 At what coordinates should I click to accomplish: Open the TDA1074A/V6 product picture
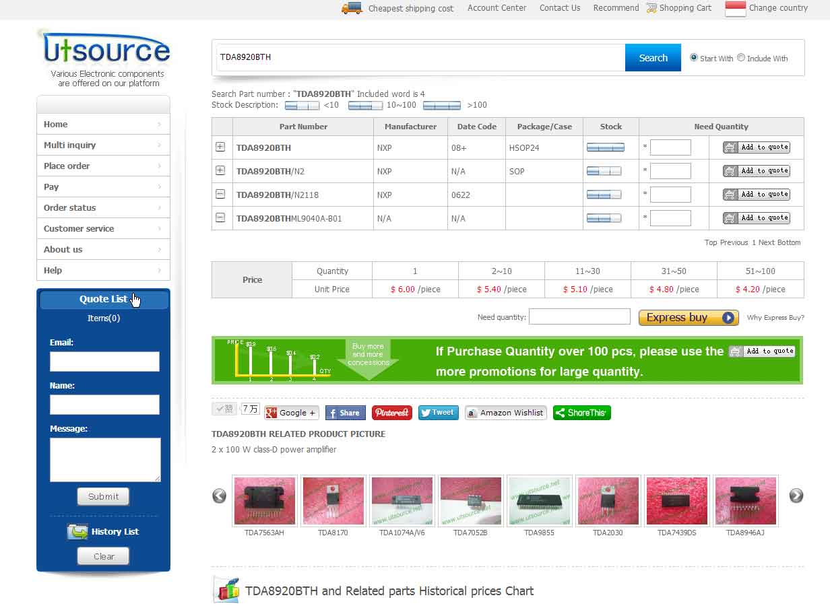pos(402,501)
